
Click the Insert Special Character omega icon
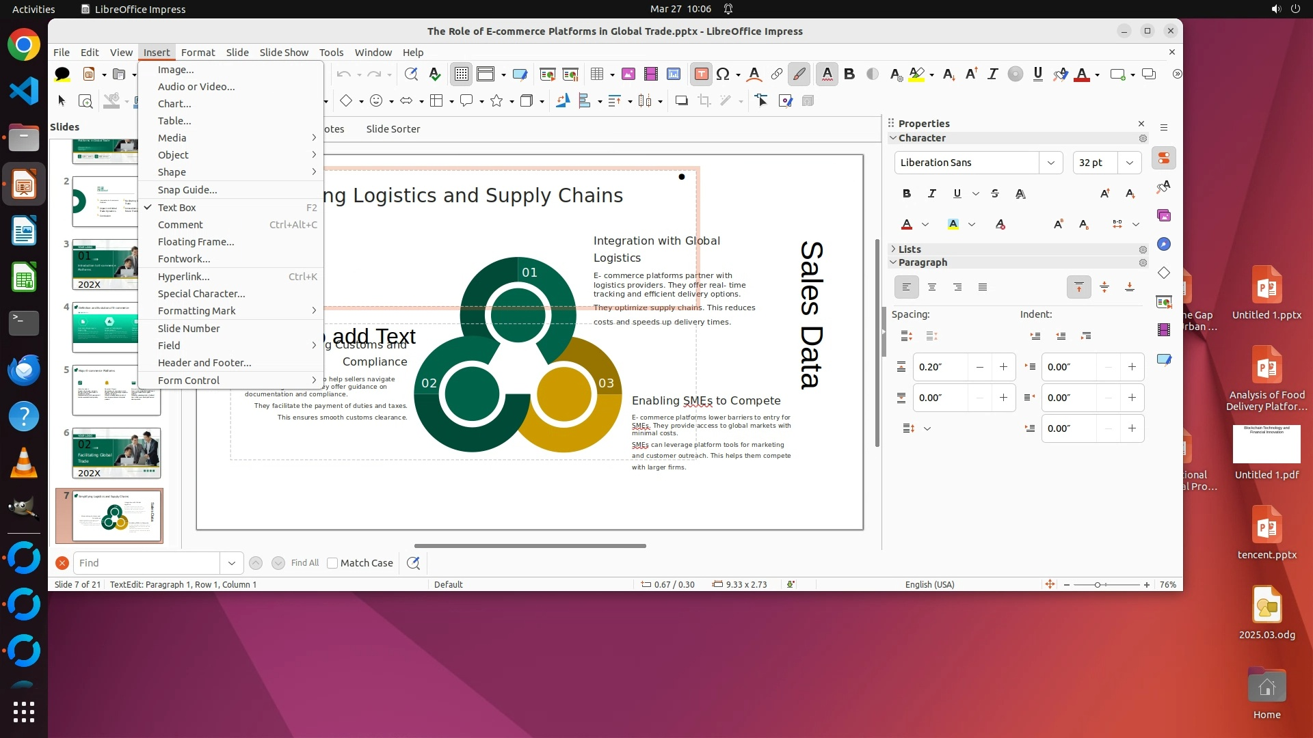click(x=723, y=74)
